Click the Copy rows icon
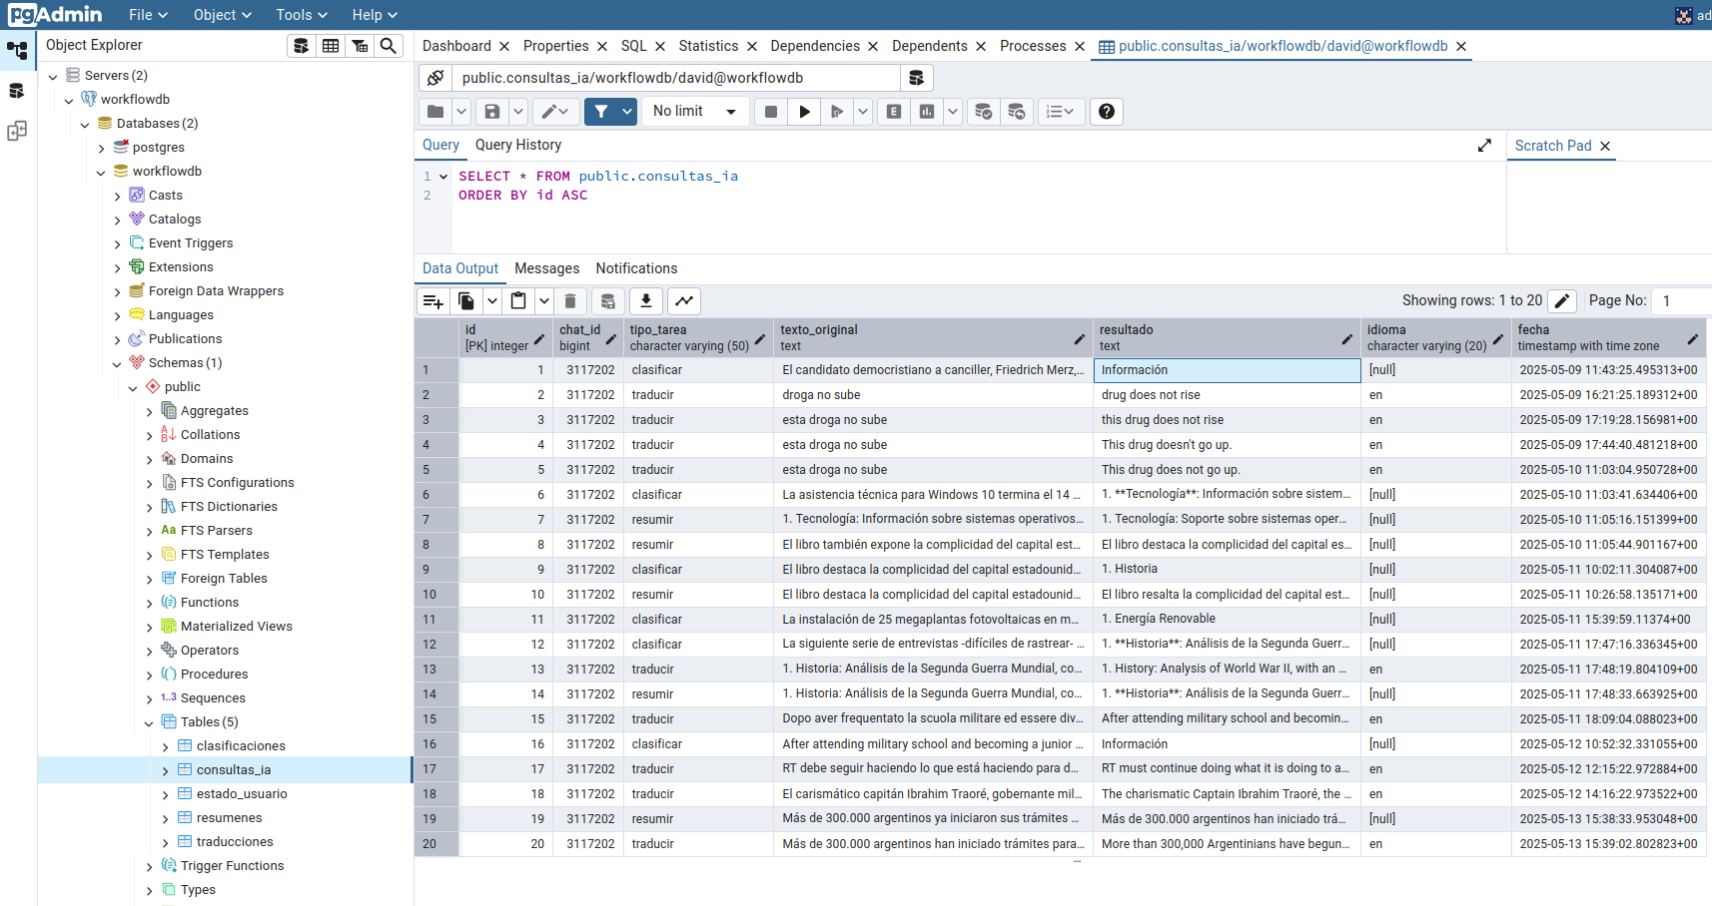Viewport: 1712px width, 906px height. (466, 301)
